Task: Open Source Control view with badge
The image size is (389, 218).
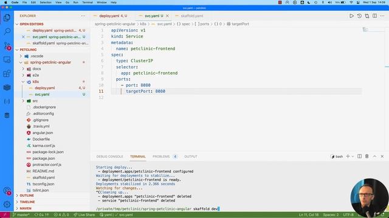Action: pos(7,46)
